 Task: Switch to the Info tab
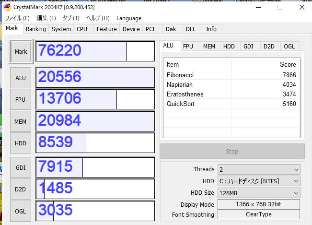(x=211, y=29)
